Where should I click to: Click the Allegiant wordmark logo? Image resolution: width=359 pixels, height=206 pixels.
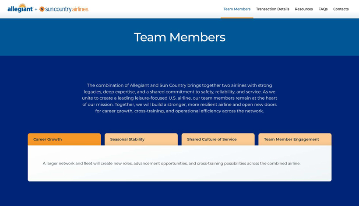(19, 10)
